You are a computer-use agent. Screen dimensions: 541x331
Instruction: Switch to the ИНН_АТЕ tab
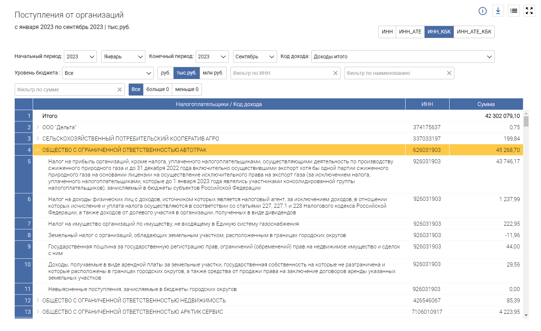(x=410, y=32)
